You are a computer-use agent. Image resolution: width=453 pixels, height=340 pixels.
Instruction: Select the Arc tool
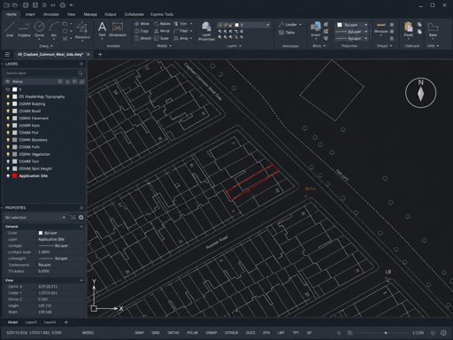[x=54, y=29]
